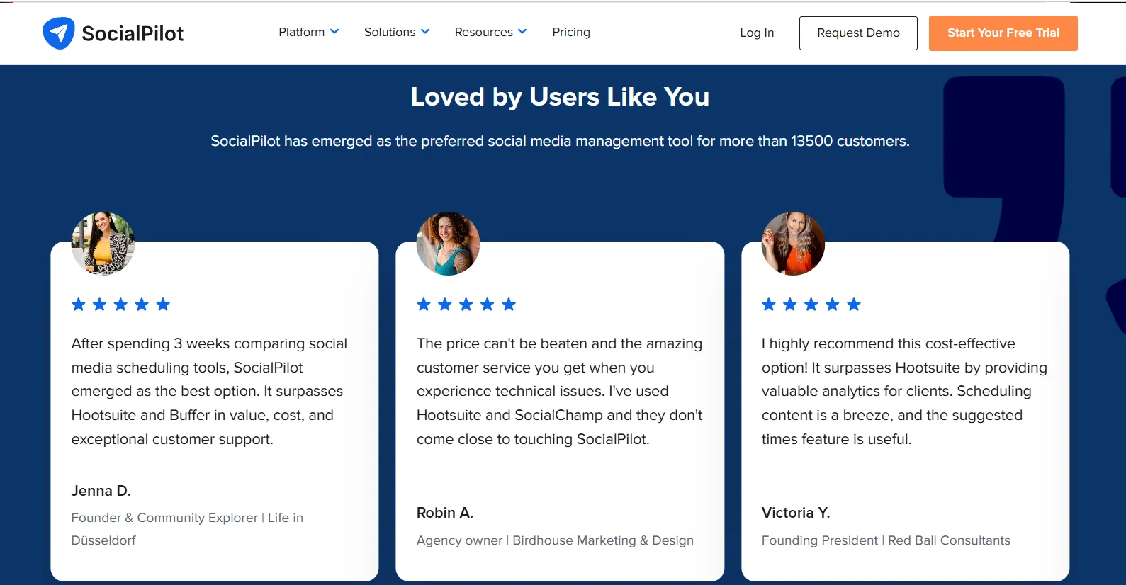
Task: Click the last star in Jenna D.'s rating
Action: point(163,305)
